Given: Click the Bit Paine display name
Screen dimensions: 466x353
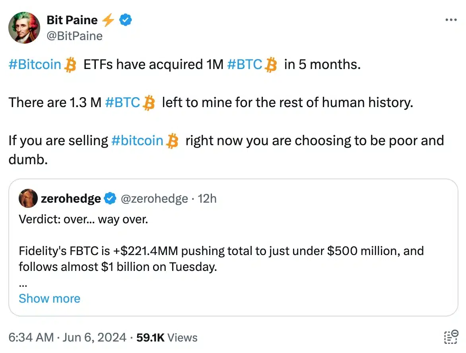Looking at the screenshot, I should point(72,19).
